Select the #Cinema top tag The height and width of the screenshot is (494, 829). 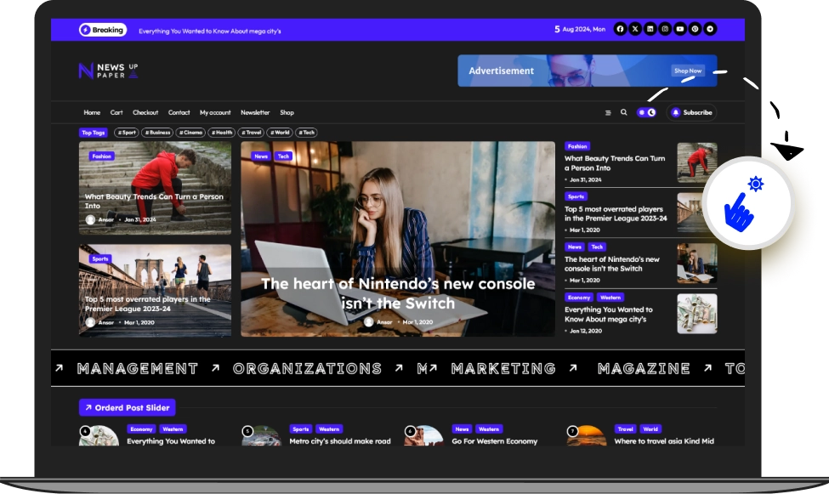click(x=190, y=133)
